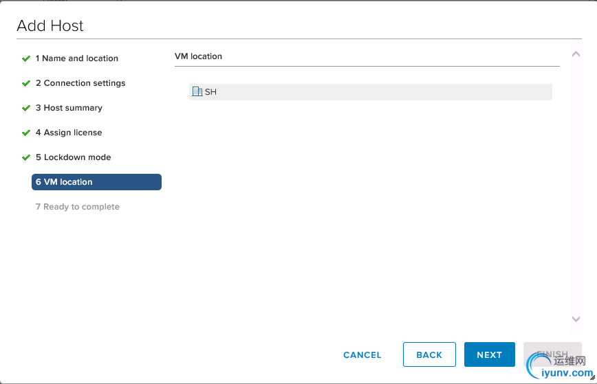Click step 7 Ready to complete

pos(78,207)
